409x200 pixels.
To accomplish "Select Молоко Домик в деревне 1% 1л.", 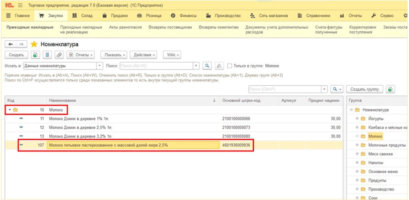I will tap(79, 118).
